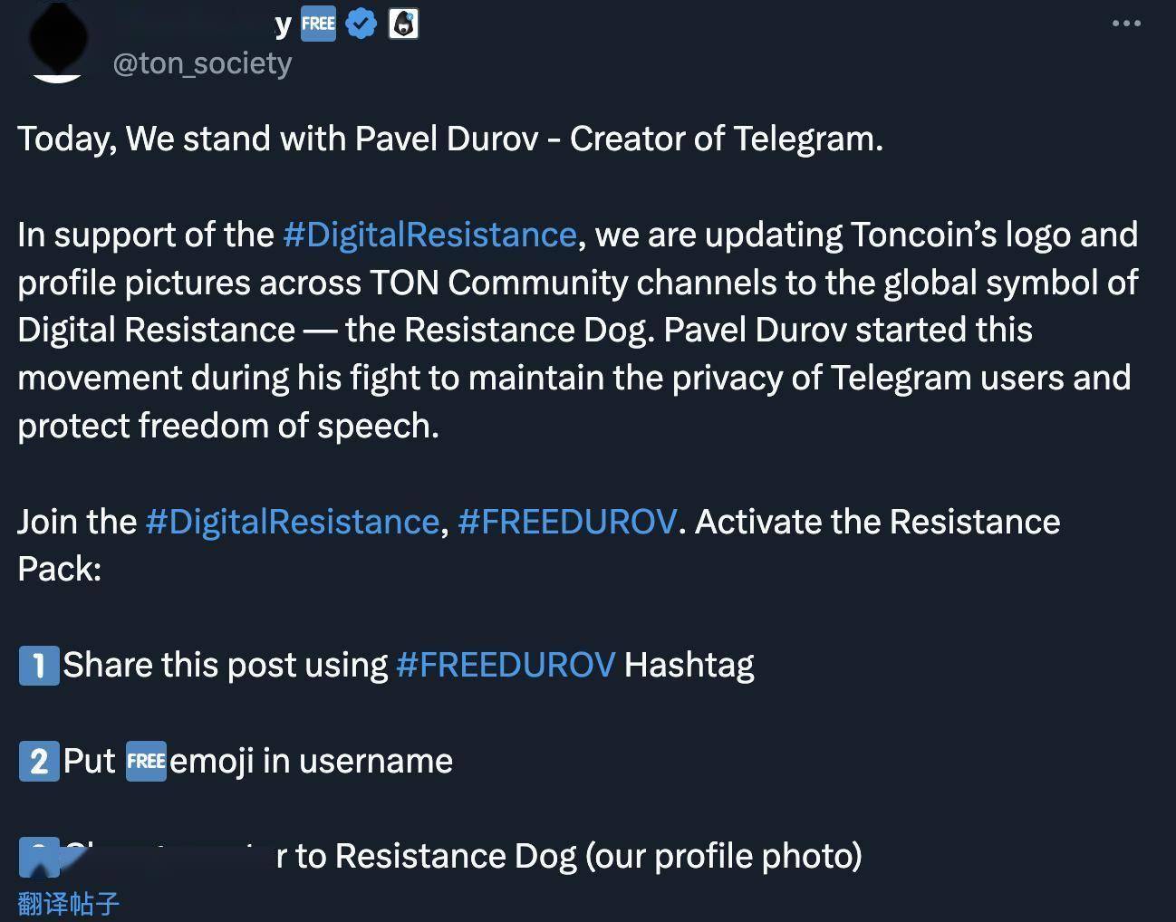Open #FREEDUROV hashtag in the step 1 line
Image resolution: width=1176 pixels, height=922 pixels.
pos(506,665)
